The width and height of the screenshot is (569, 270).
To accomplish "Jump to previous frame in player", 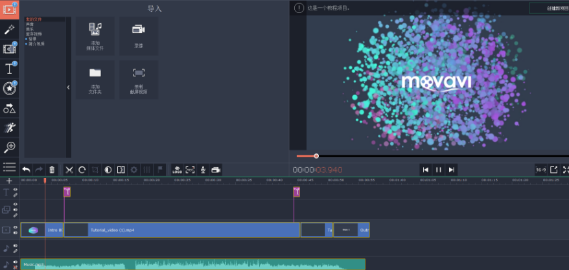I will [426, 170].
